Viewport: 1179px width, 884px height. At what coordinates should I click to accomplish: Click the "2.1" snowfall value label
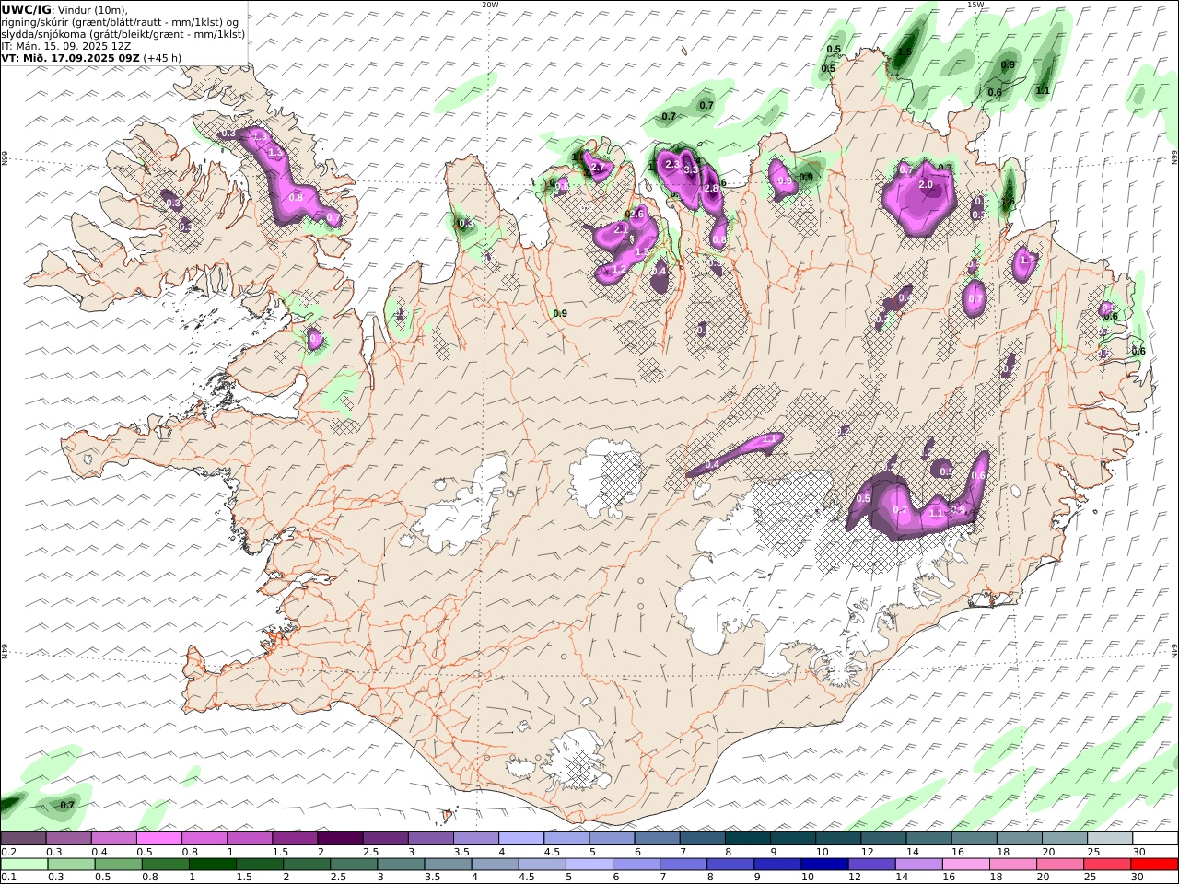pyautogui.click(x=621, y=228)
